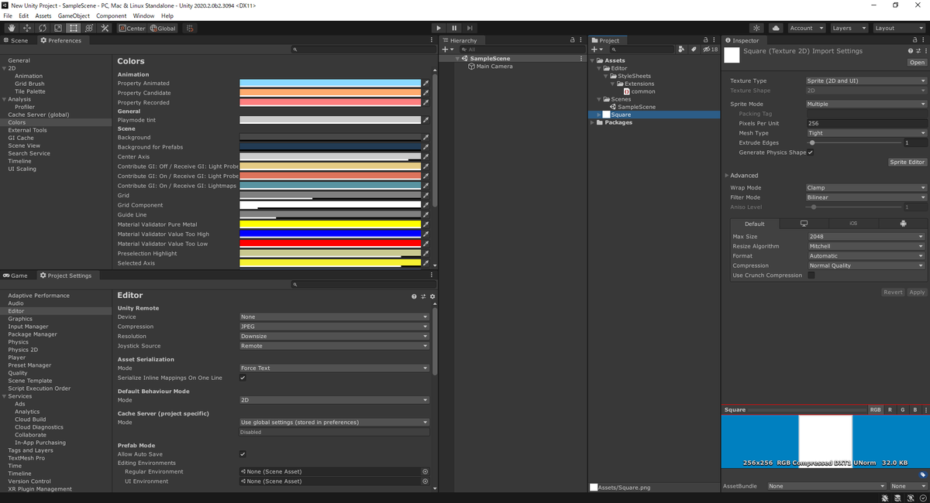The image size is (930, 503).
Task: Open the Collab services sun icon
Action: point(757,28)
